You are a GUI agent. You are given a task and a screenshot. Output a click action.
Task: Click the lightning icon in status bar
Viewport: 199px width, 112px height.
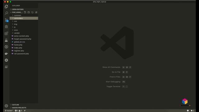click(x=25, y=111)
